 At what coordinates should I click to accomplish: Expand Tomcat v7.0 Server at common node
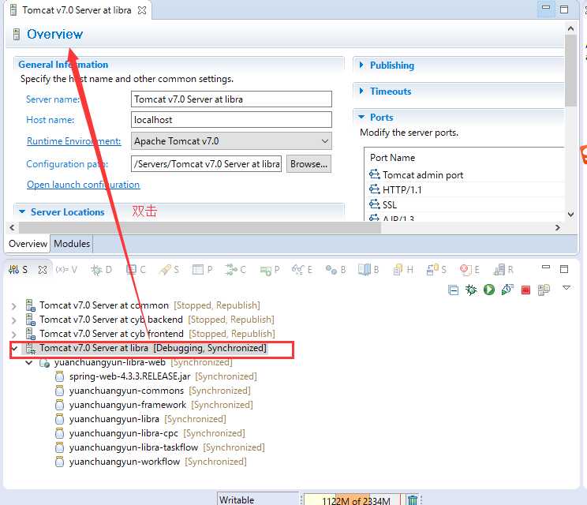[x=14, y=306]
